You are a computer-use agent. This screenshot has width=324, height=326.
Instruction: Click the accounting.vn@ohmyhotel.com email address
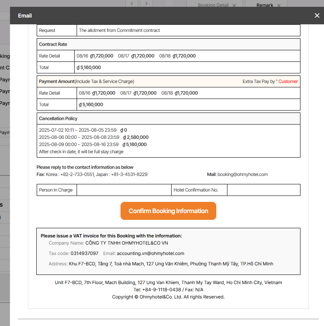[x=150, y=253]
